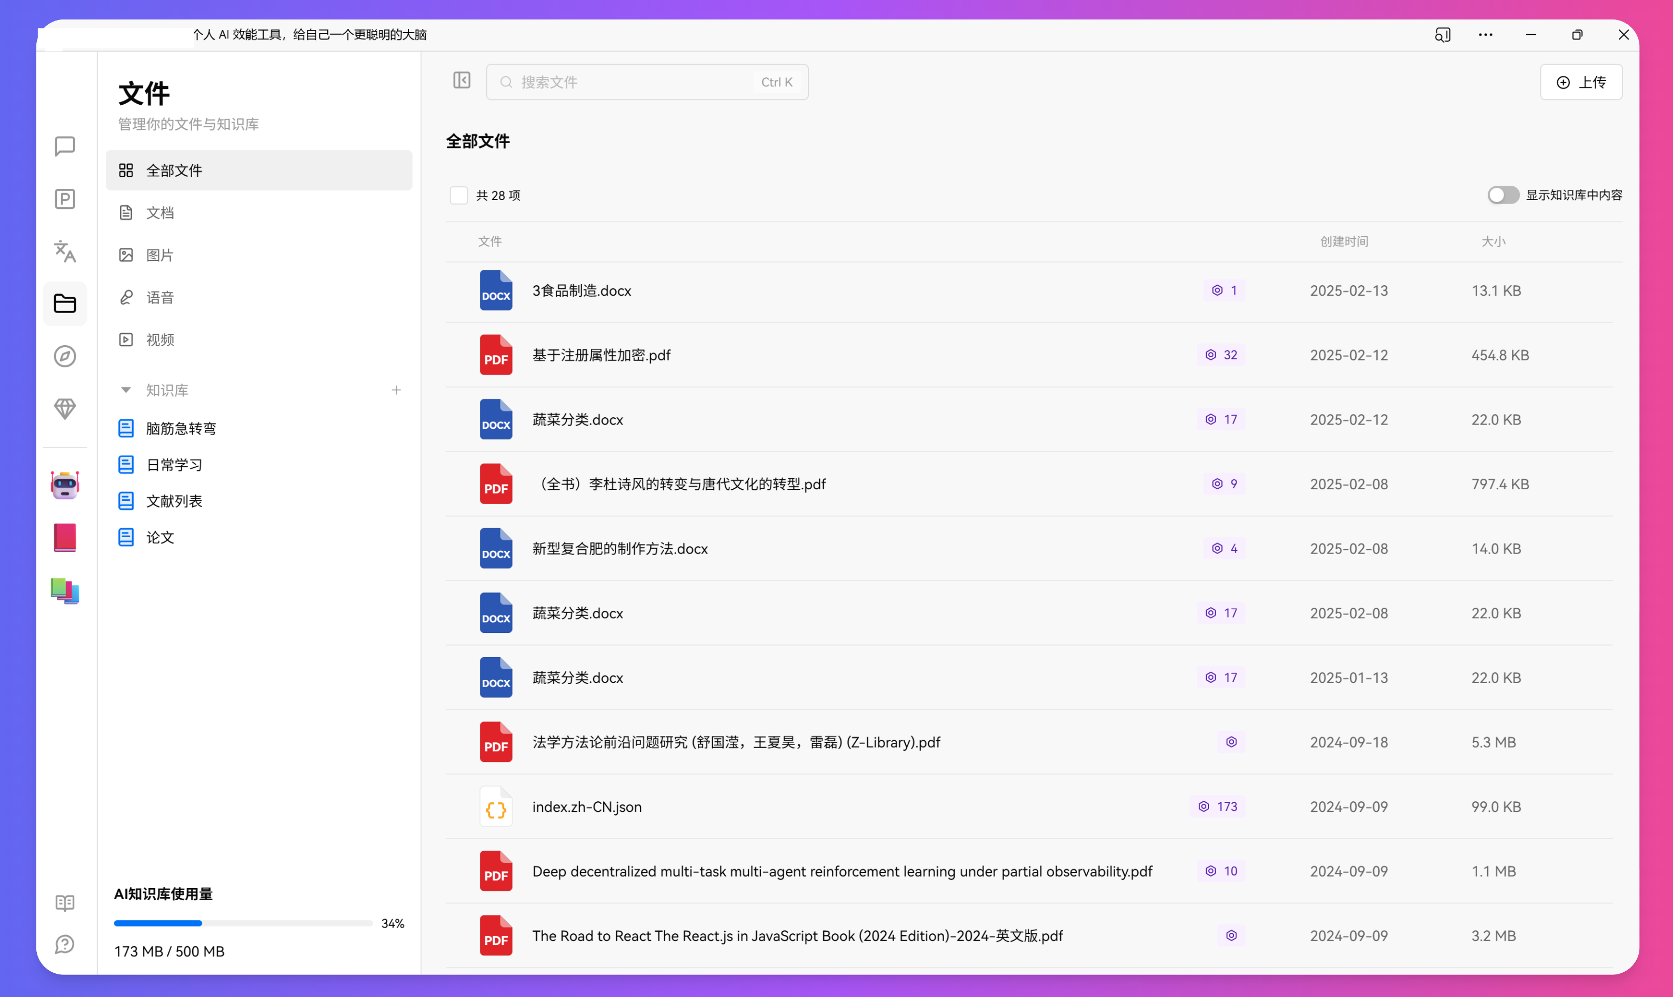Open the feedback question bubble icon
Image resolution: width=1673 pixels, height=997 pixels.
(65, 944)
